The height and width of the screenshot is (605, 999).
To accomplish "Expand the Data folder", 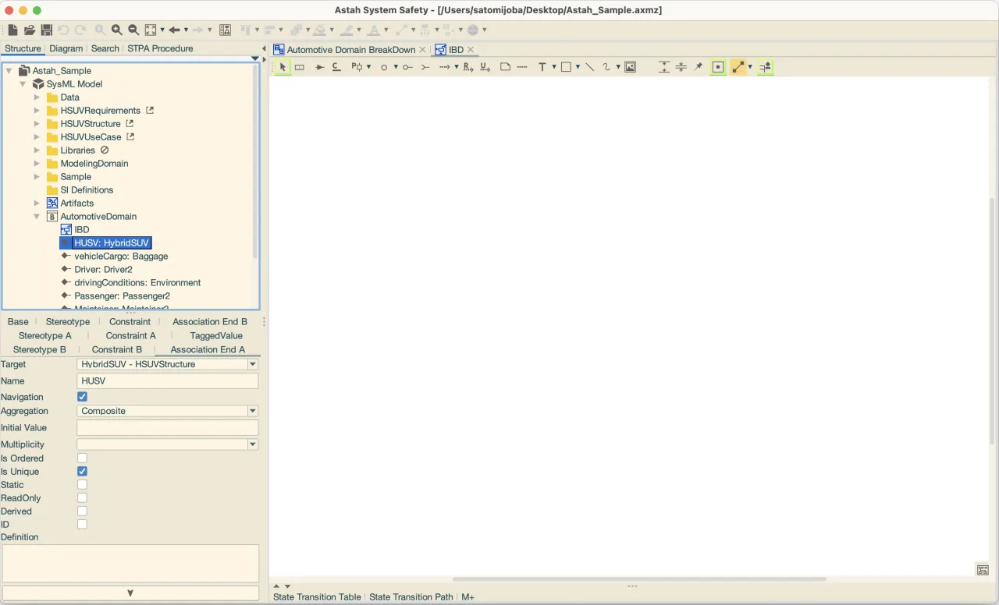I will pyautogui.click(x=37, y=97).
